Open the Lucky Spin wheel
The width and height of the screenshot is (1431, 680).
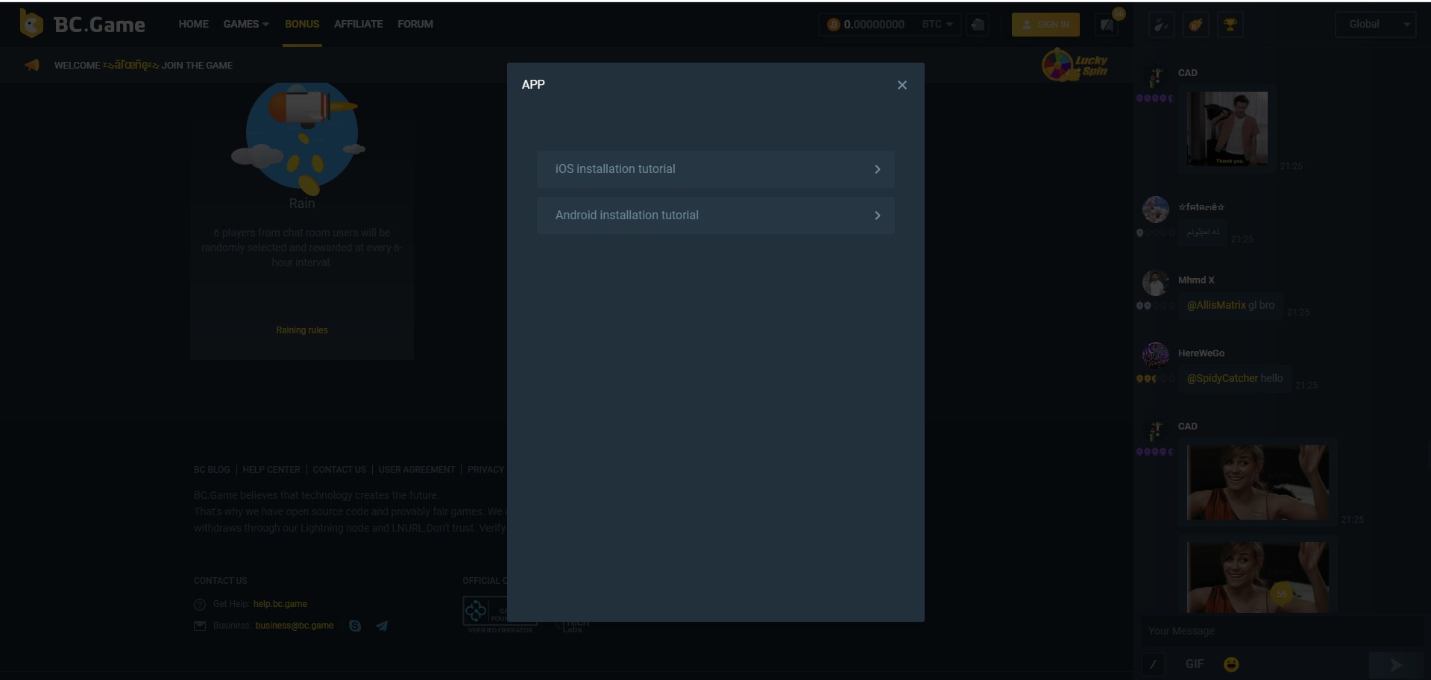(1075, 65)
